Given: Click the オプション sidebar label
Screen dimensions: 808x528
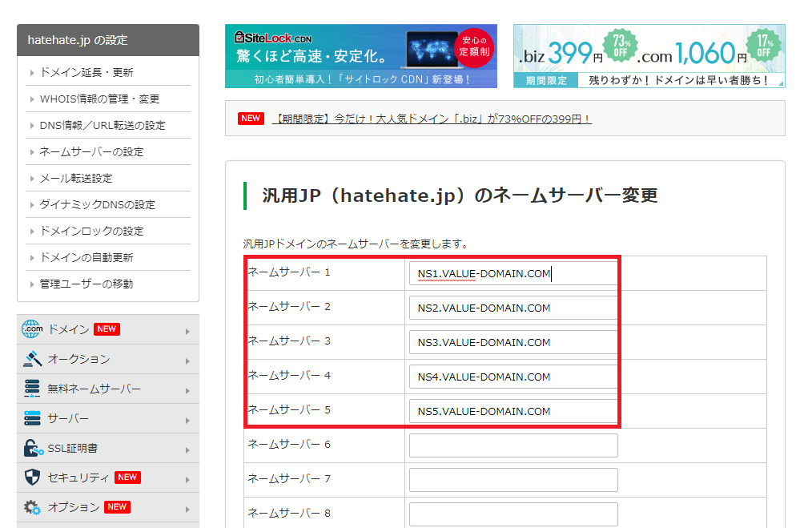Looking at the screenshot, I should coord(74,507).
